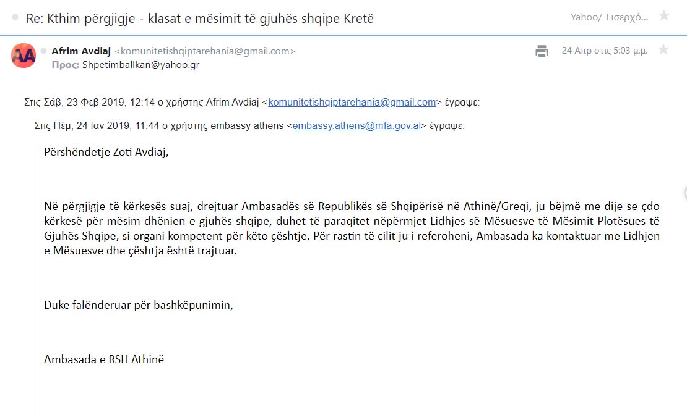Click the scroll handle at the right edge

(685, 193)
